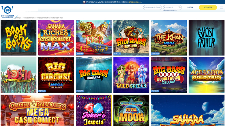Click the 18+ age badge icon
225x126 pixels.
click(x=84, y=2)
